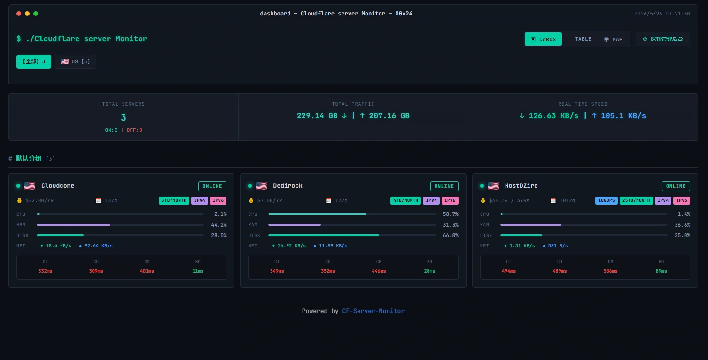Click Dedirock's CPU usage bar

pyautogui.click(x=352, y=214)
